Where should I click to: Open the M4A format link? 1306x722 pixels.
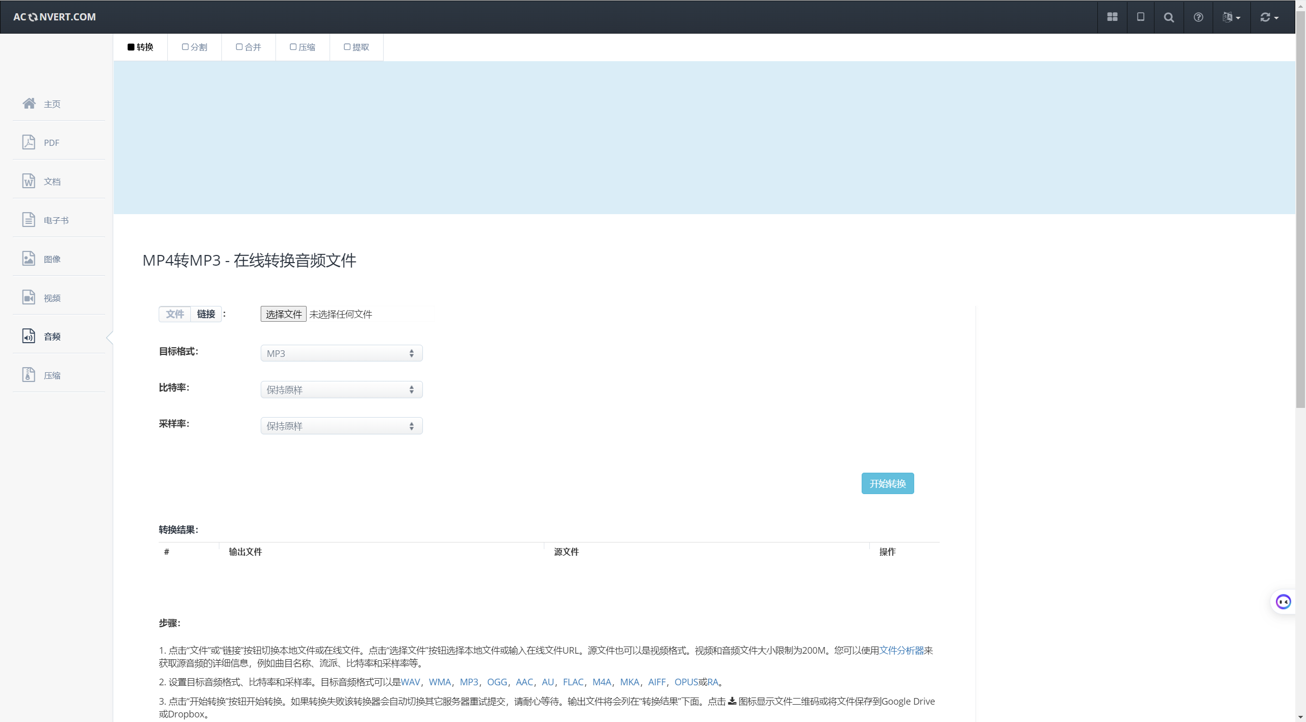point(602,682)
